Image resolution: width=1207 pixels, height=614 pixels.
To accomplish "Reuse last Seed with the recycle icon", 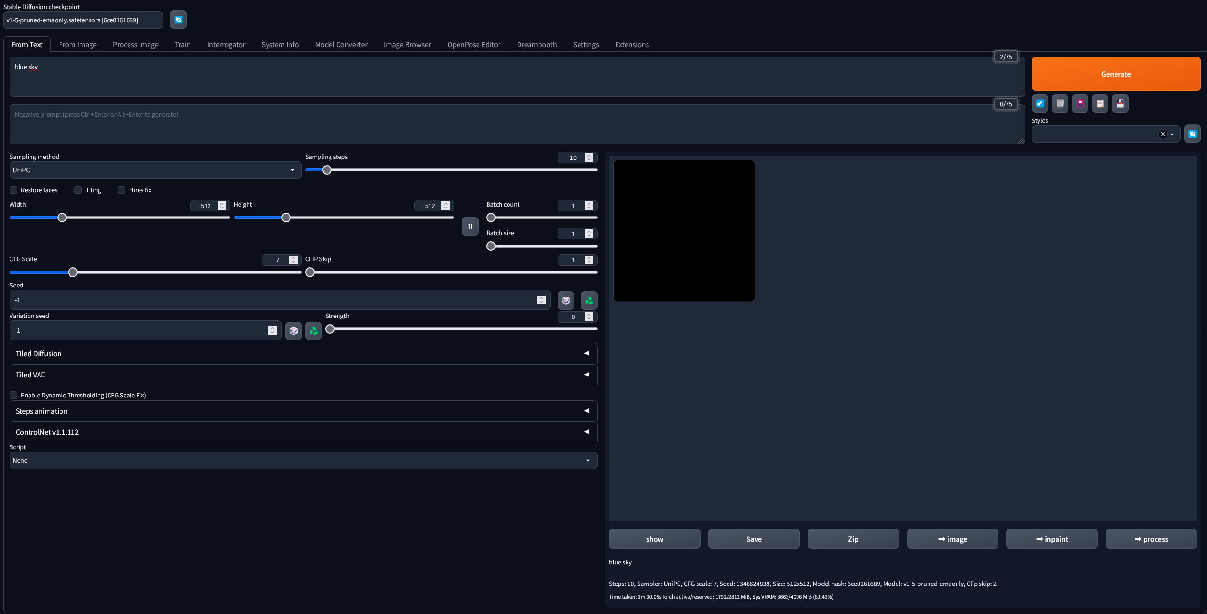I will pos(589,300).
